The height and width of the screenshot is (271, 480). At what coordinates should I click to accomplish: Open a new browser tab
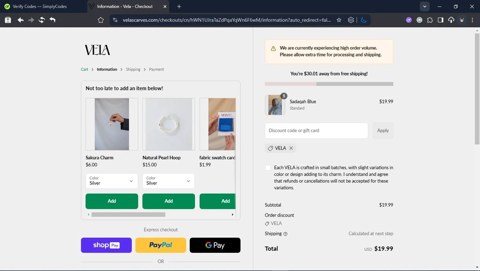179,6
